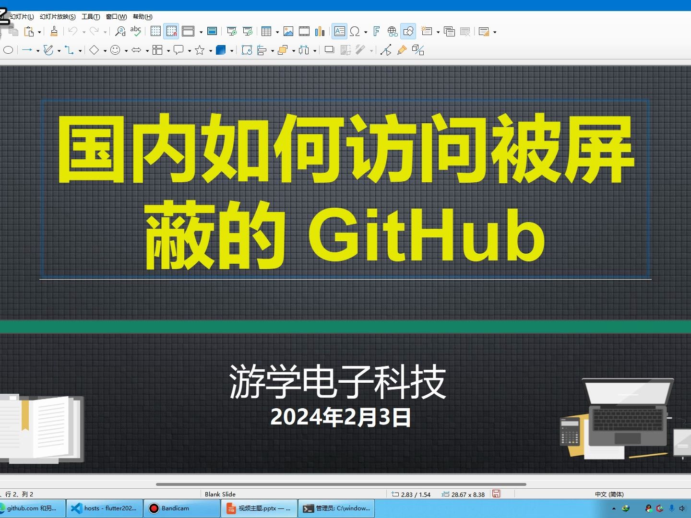Select the blue 3D Objects cube tool
The width and height of the screenshot is (691, 518).
click(x=221, y=50)
